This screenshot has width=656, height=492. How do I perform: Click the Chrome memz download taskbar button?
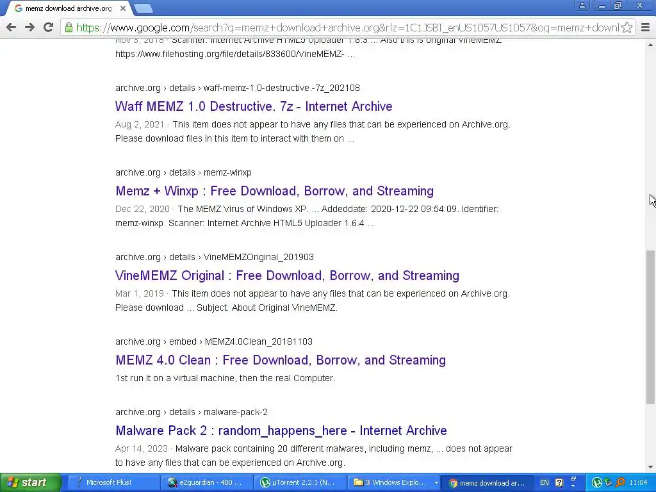pos(488,482)
